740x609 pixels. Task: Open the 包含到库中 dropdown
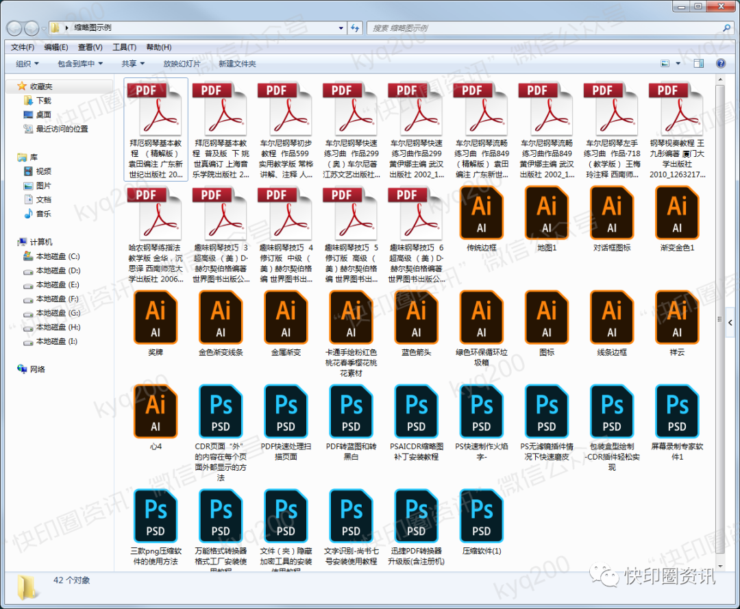click(79, 64)
